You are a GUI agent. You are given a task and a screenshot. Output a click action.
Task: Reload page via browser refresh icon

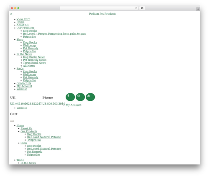(136, 8)
